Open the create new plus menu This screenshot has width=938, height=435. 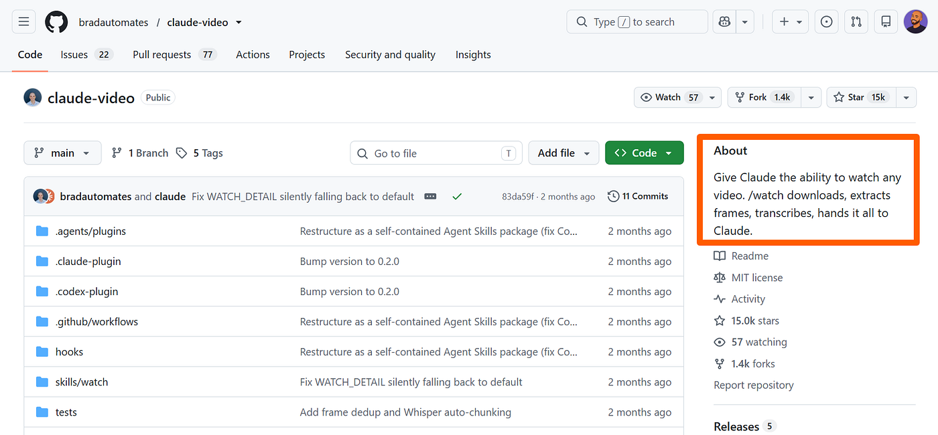791,22
